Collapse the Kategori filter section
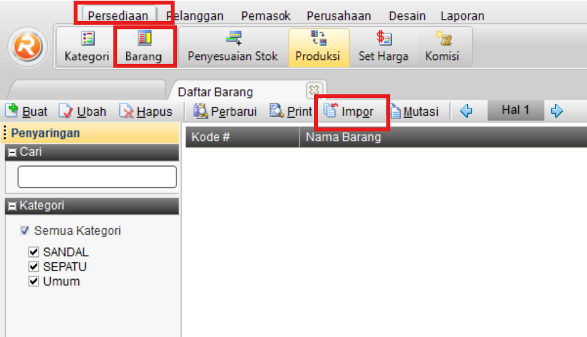This screenshot has height=337, width=587. [12, 206]
